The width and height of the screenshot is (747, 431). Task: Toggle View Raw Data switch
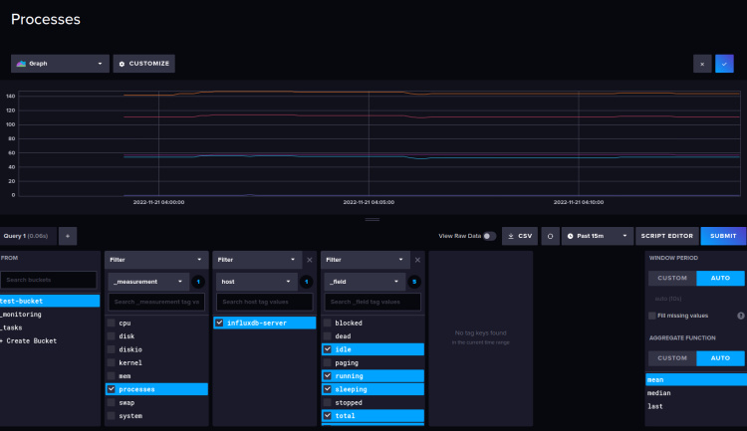pyautogui.click(x=488, y=236)
